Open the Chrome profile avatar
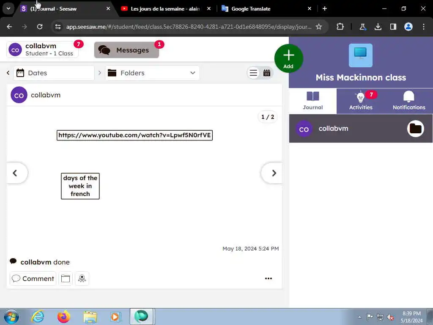This screenshot has width=433, height=325. pos(408,27)
